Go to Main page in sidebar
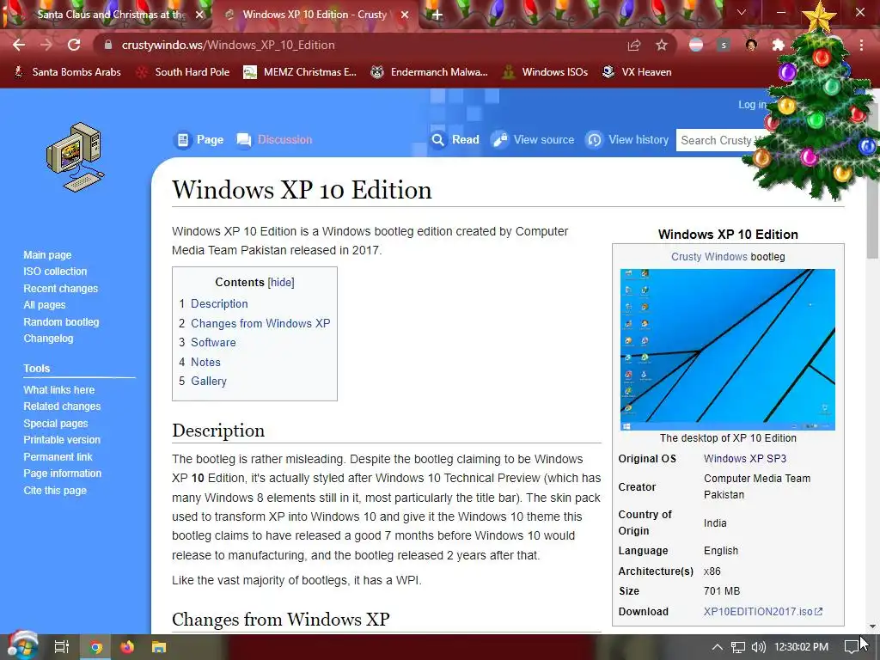Image resolution: width=880 pixels, height=660 pixels. tap(47, 254)
